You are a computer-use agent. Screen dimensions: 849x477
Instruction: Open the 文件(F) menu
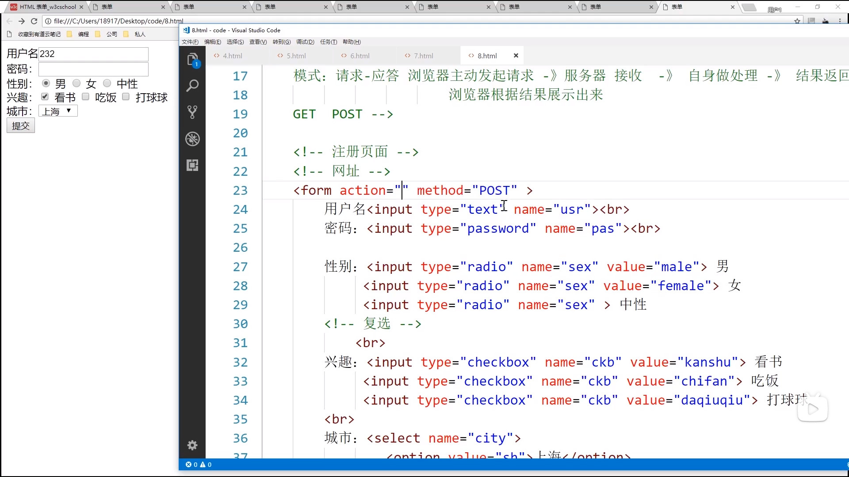point(190,42)
